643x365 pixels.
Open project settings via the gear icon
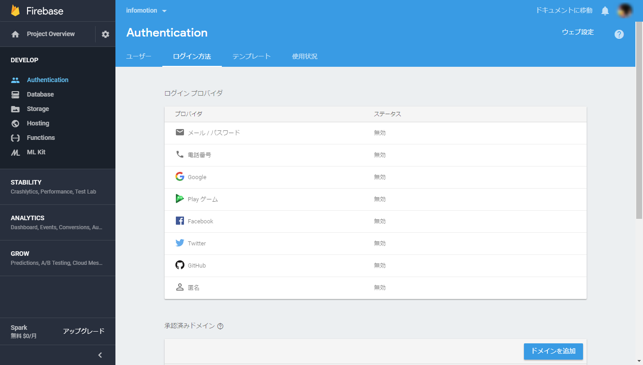click(x=105, y=34)
